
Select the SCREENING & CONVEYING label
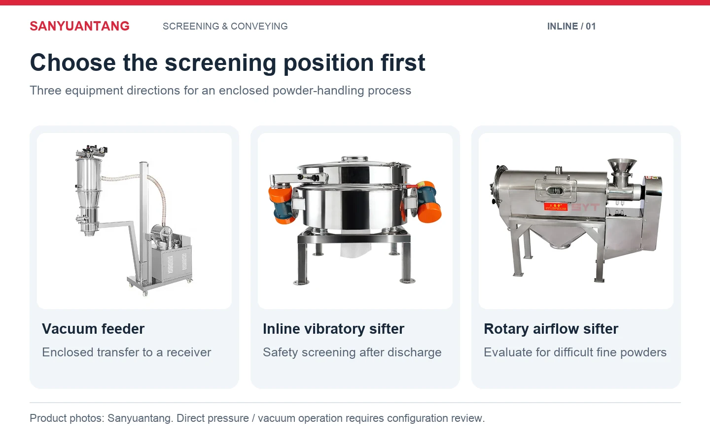[225, 26]
